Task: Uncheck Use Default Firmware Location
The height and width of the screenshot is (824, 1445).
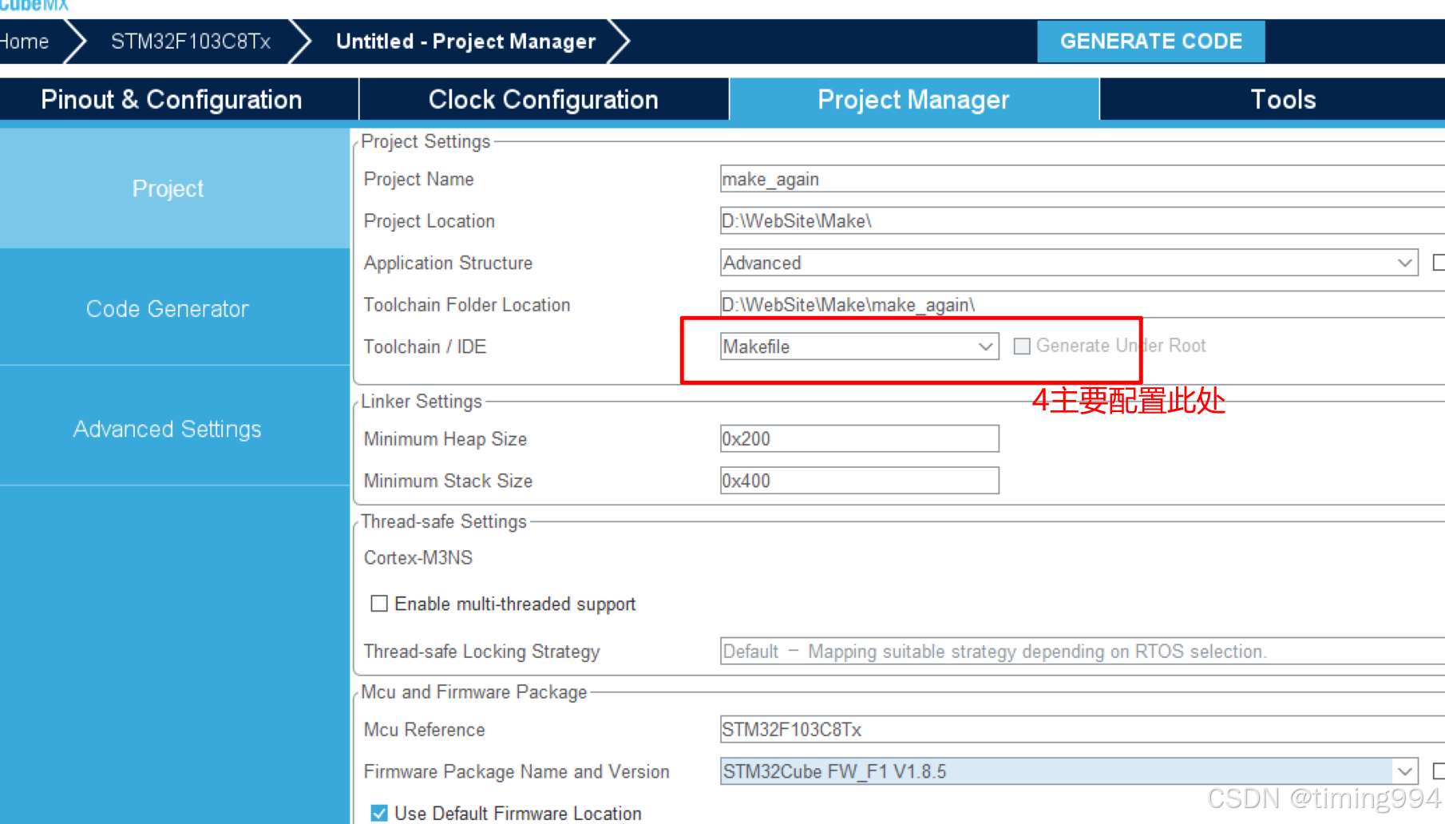Action: click(x=379, y=813)
